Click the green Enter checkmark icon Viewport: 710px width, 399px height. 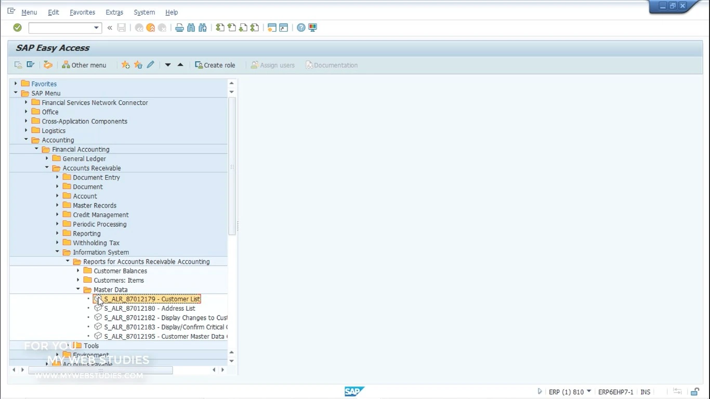(17, 28)
